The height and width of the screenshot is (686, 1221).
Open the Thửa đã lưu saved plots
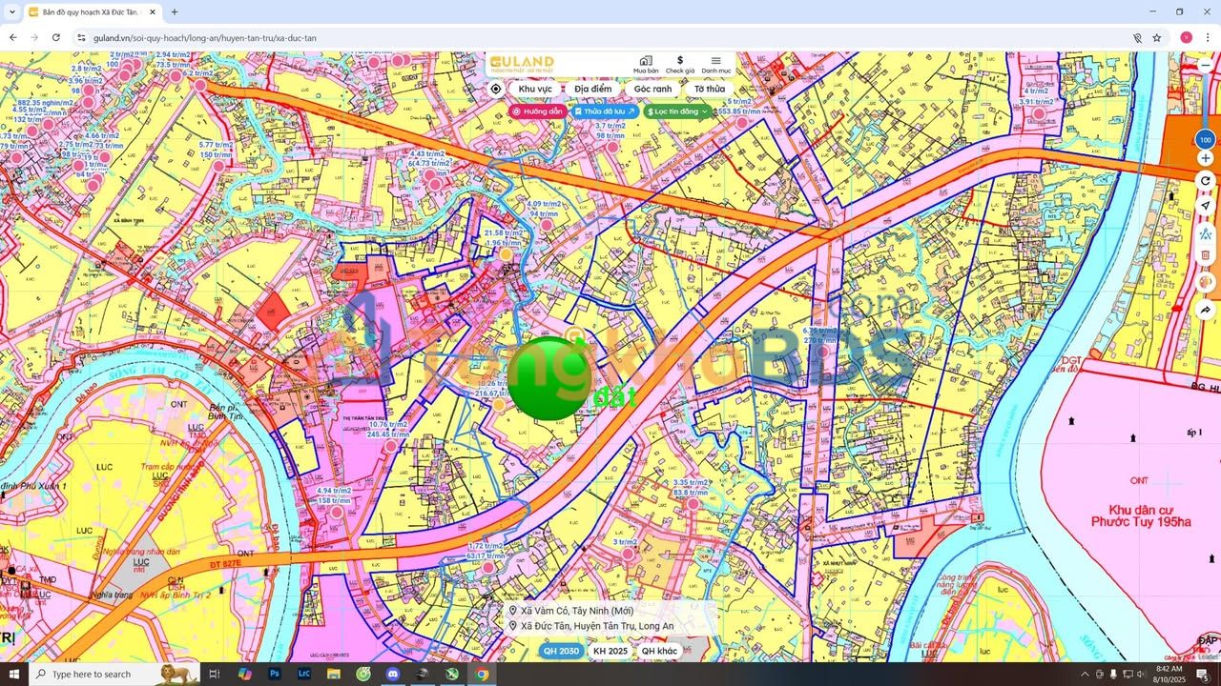605,111
